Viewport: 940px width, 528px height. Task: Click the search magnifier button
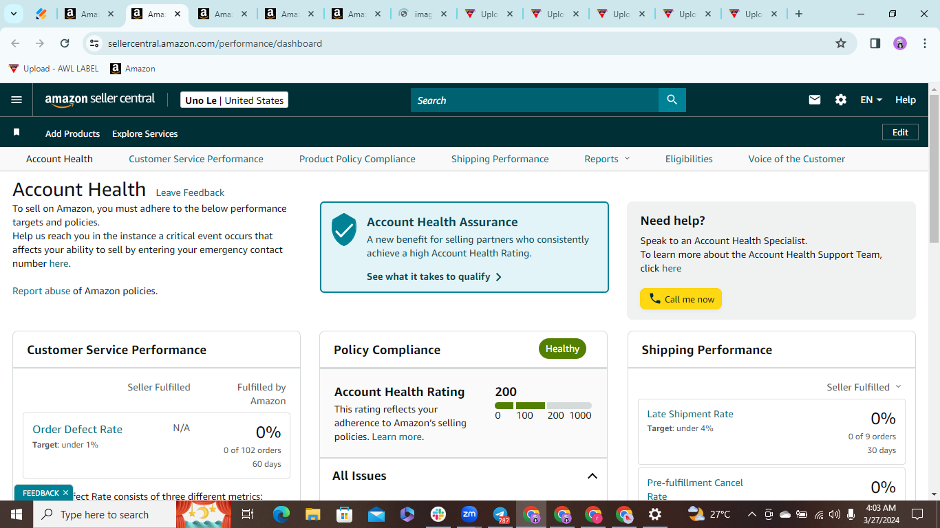672,100
